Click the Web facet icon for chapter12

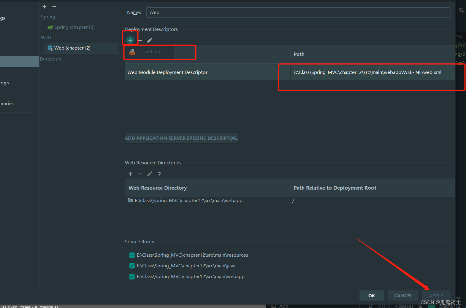50,48
